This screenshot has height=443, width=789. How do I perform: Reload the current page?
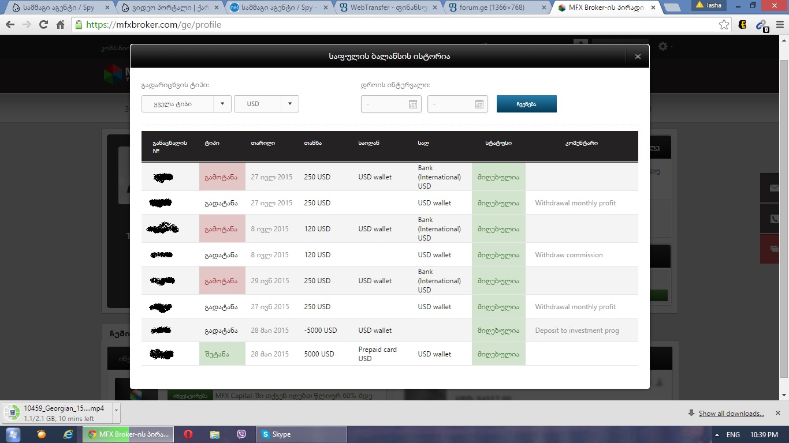click(x=43, y=25)
